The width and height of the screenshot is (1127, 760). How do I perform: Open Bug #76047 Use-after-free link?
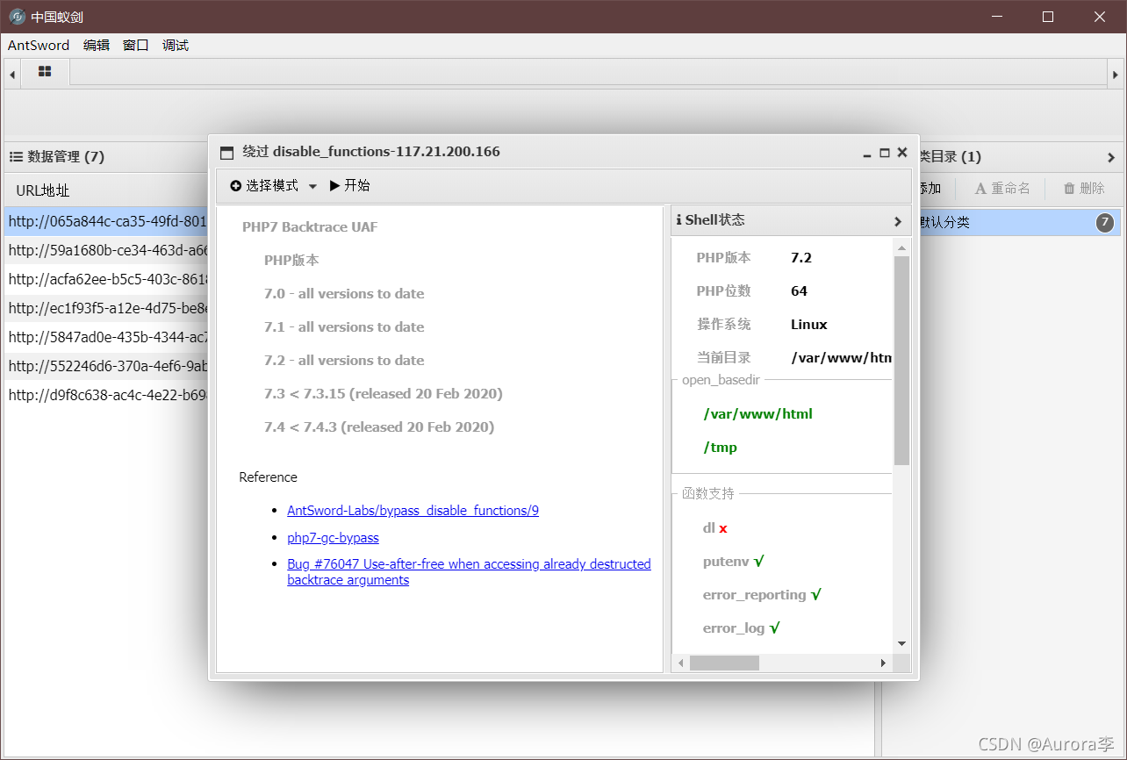pyautogui.click(x=469, y=571)
